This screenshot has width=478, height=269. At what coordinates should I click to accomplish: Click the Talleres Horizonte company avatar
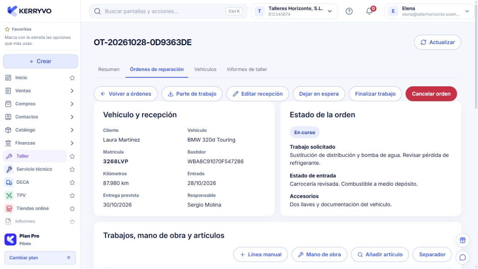pos(259,11)
